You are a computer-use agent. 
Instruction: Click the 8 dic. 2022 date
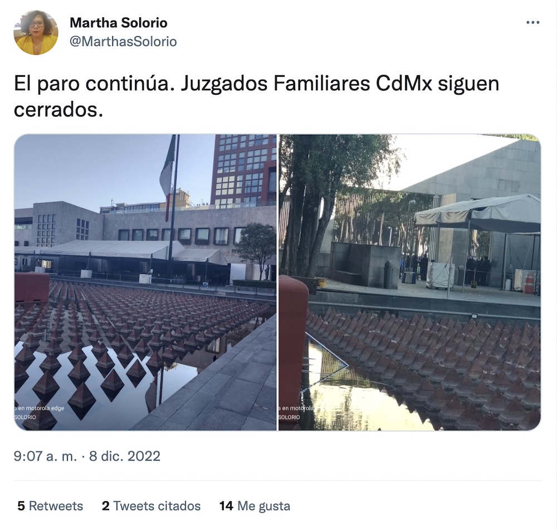125,456
